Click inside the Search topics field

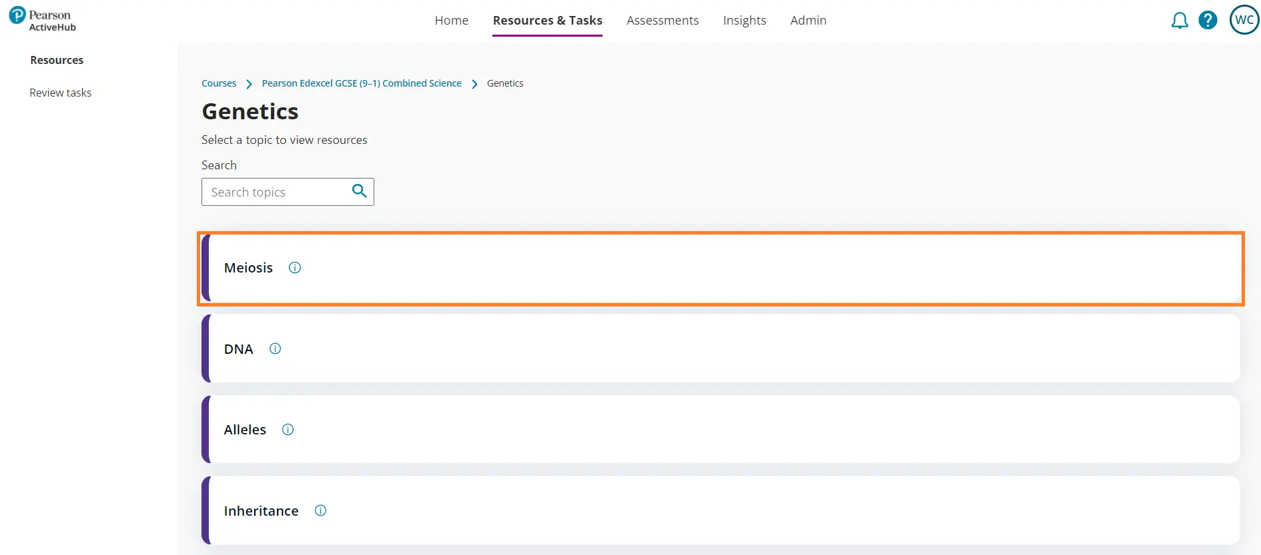[x=277, y=192]
